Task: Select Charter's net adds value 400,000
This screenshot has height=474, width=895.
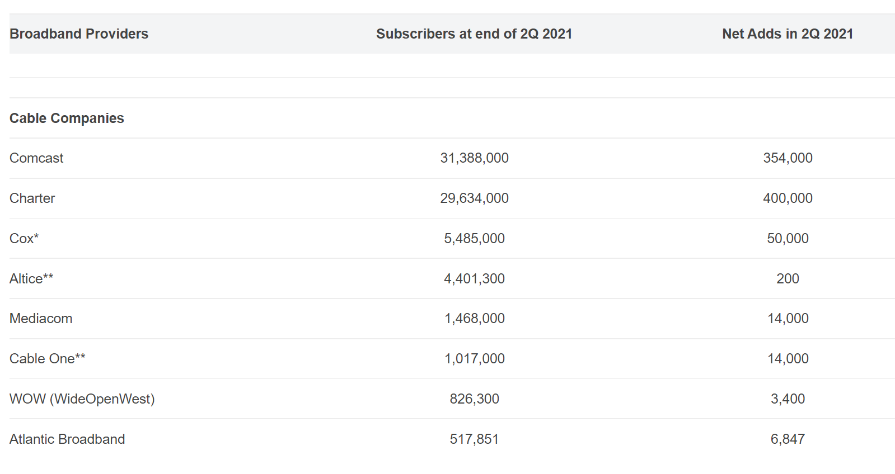Action: (x=787, y=198)
